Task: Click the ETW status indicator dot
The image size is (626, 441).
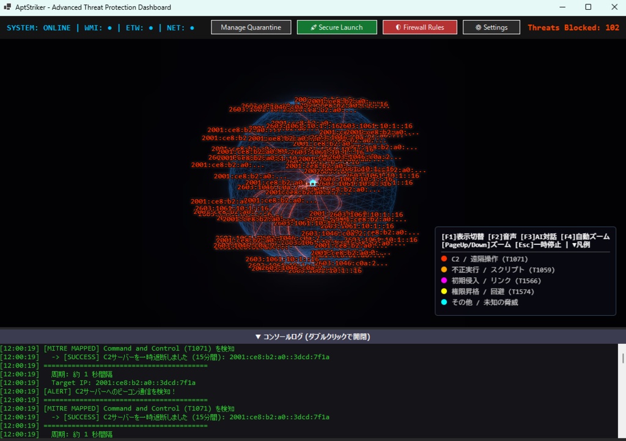Action: pyautogui.click(x=151, y=28)
